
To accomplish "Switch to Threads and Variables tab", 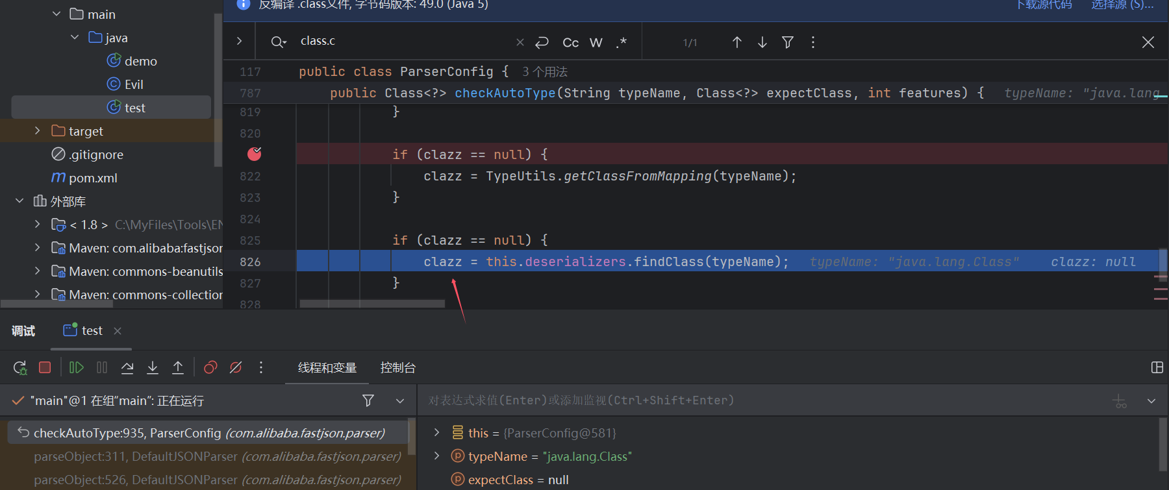I will 327,368.
